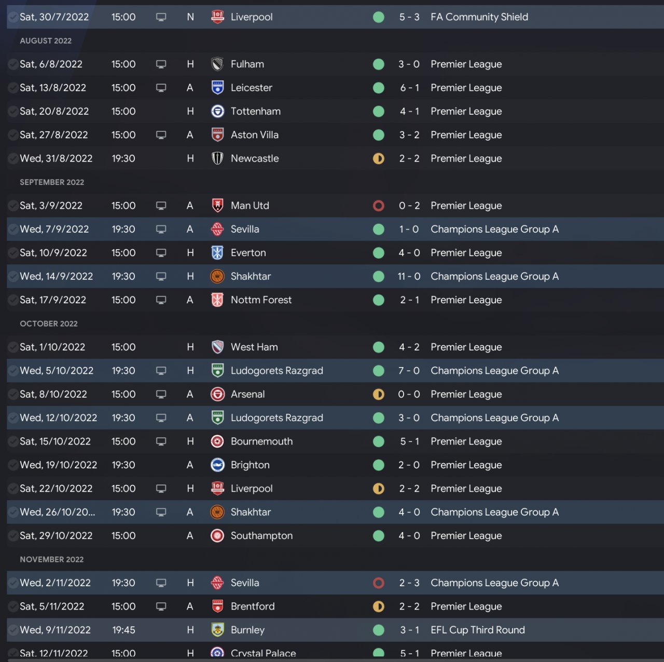This screenshot has width=664, height=662.
Task: Click the Newcastle club crest
Action: 217,158
